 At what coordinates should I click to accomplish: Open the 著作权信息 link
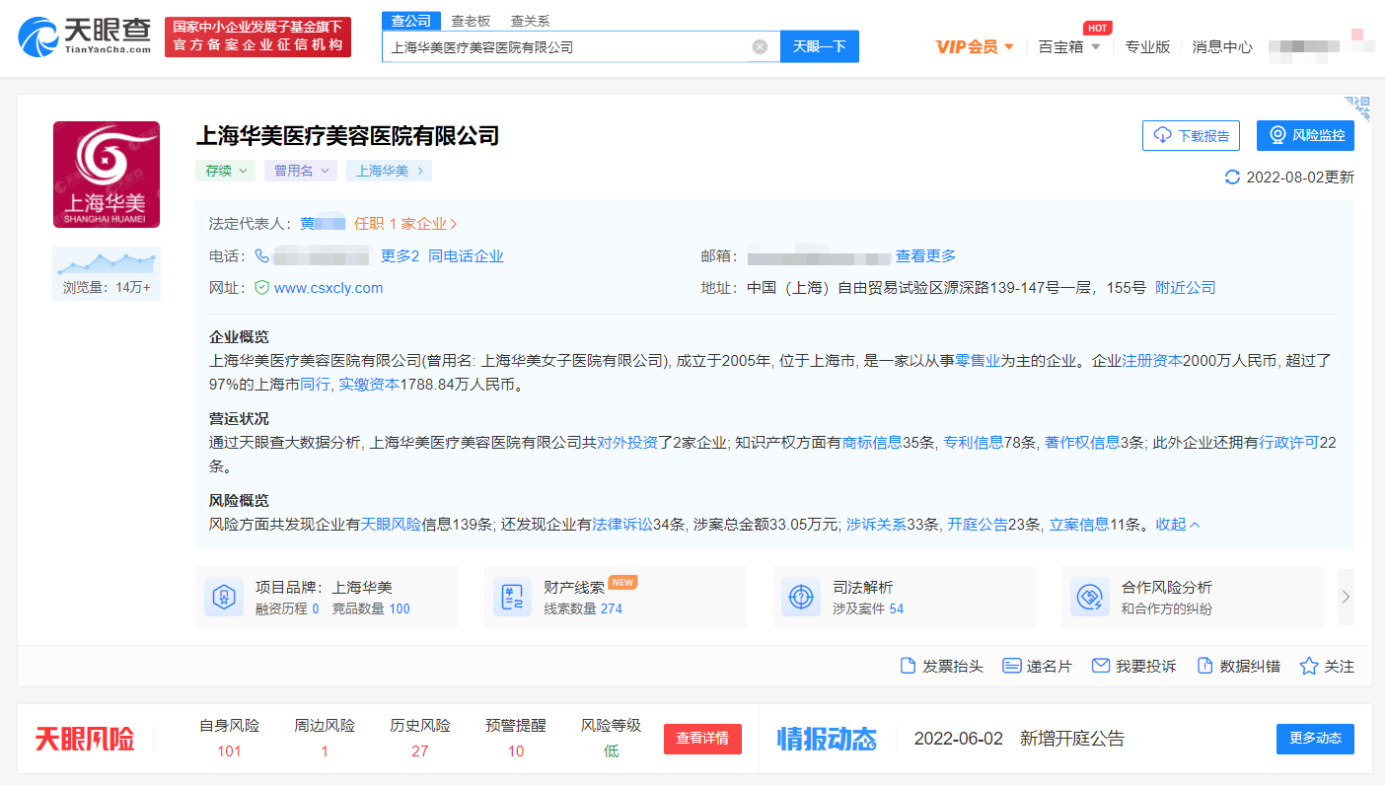coord(1082,443)
